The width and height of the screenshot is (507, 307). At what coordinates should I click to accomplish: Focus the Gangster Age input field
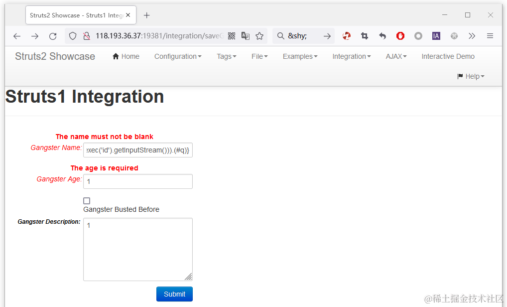138,181
